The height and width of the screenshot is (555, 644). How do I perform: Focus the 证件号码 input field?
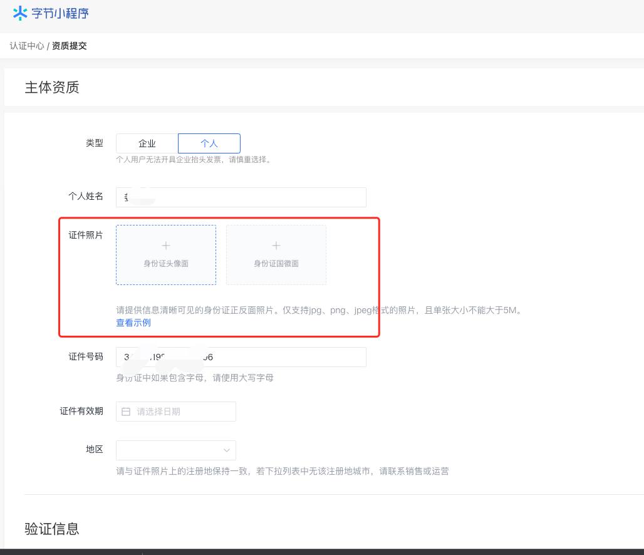click(x=282, y=357)
